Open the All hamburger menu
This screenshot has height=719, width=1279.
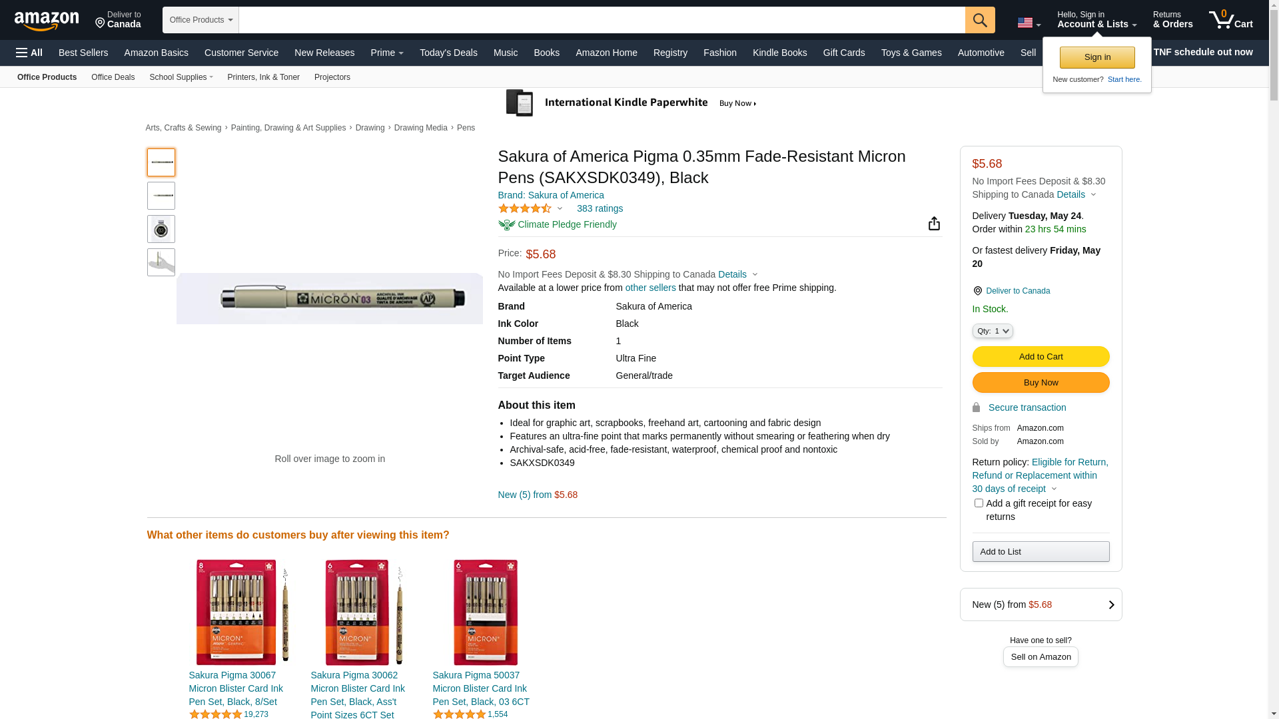tap(29, 53)
